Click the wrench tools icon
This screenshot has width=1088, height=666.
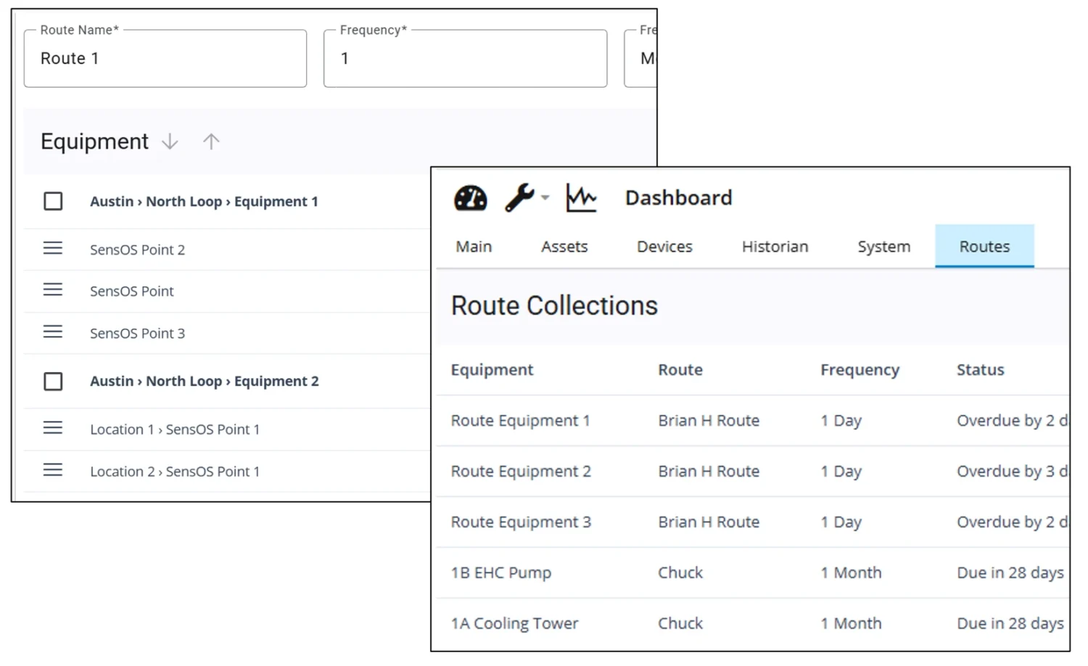pyautogui.click(x=519, y=197)
